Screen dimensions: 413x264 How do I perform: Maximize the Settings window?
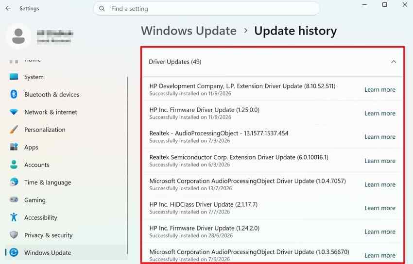[x=384, y=5]
